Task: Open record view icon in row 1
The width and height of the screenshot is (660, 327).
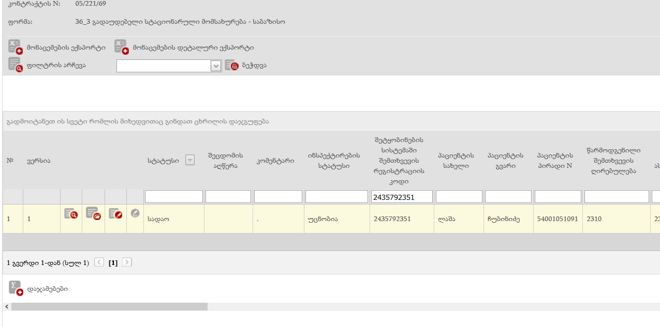Action: [71, 213]
